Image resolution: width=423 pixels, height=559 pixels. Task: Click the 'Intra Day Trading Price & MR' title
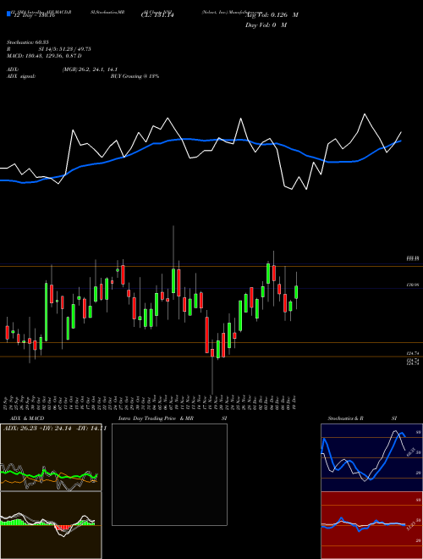point(156,418)
